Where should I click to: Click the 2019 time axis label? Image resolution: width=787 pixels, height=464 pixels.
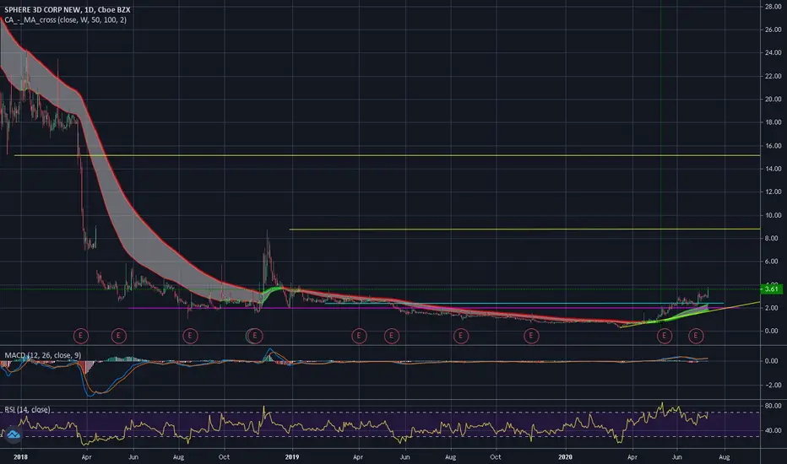pos(292,457)
